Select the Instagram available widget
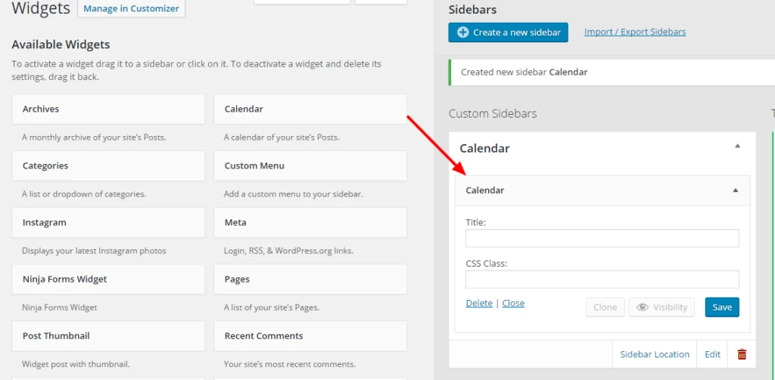Screen dimensions: 775x380 tap(108, 223)
